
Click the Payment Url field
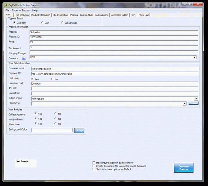pyautogui.click(x=115, y=74)
